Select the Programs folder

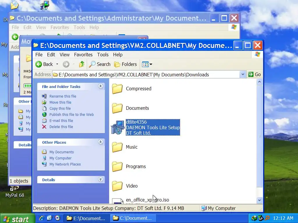coord(129,166)
